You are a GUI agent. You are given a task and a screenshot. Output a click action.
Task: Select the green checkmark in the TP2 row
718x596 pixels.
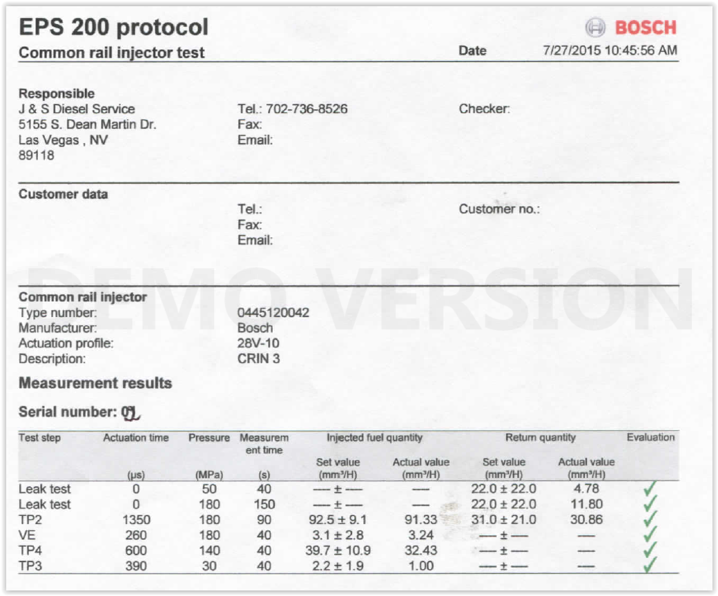tap(650, 519)
